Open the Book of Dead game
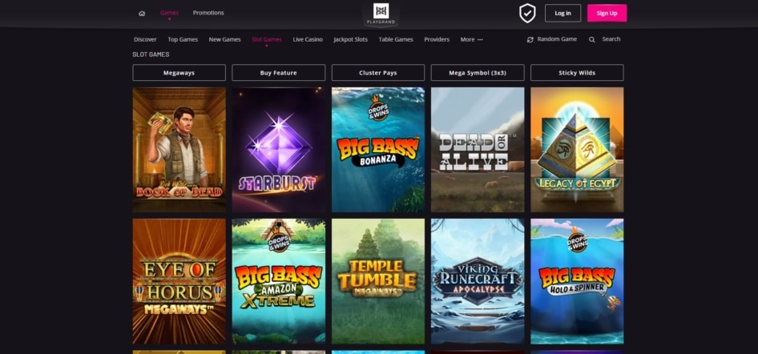This screenshot has width=758, height=354. [x=179, y=150]
